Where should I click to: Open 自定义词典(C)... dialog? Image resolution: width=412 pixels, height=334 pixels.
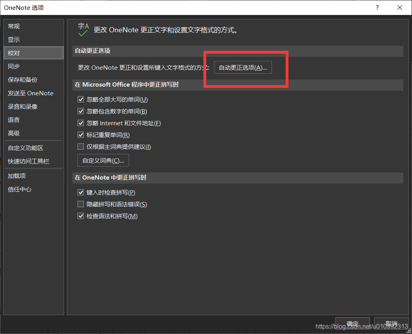click(103, 160)
